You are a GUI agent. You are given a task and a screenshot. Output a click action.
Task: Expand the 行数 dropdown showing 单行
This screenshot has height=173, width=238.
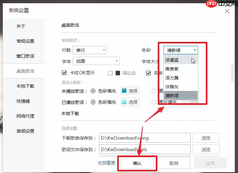click(90, 50)
